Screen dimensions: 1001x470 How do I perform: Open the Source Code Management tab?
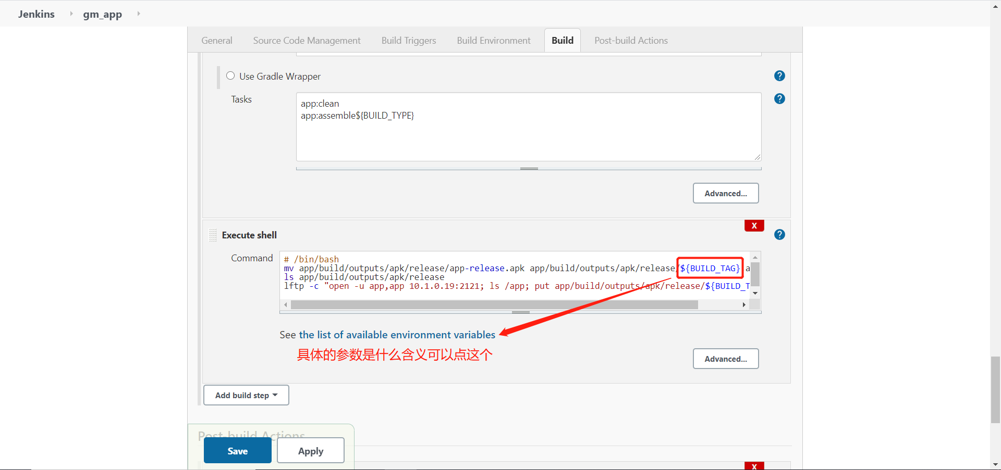tap(307, 40)
